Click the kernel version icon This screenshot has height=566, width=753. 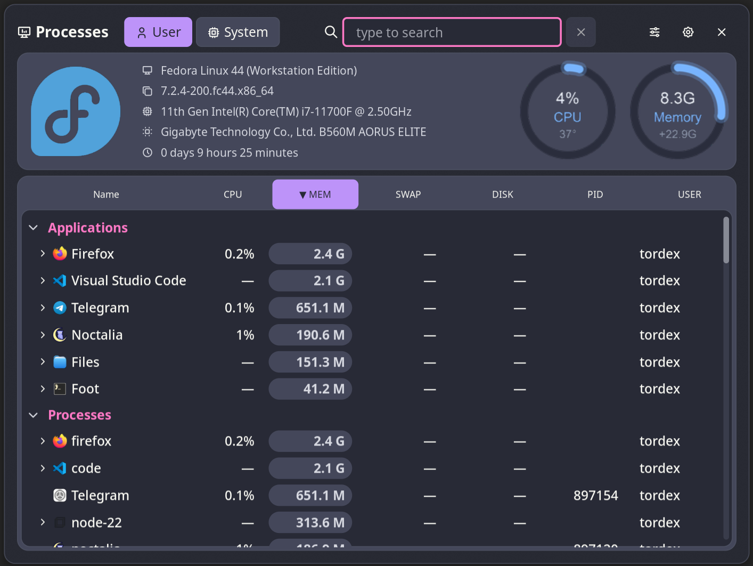(x=148, y=91)
